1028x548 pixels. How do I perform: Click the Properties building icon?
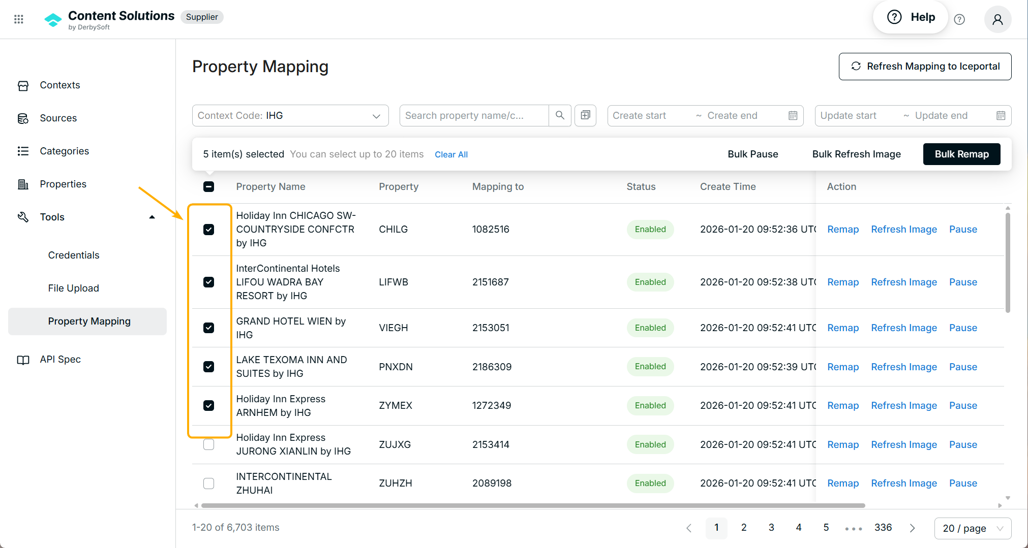tap(23, 184)
